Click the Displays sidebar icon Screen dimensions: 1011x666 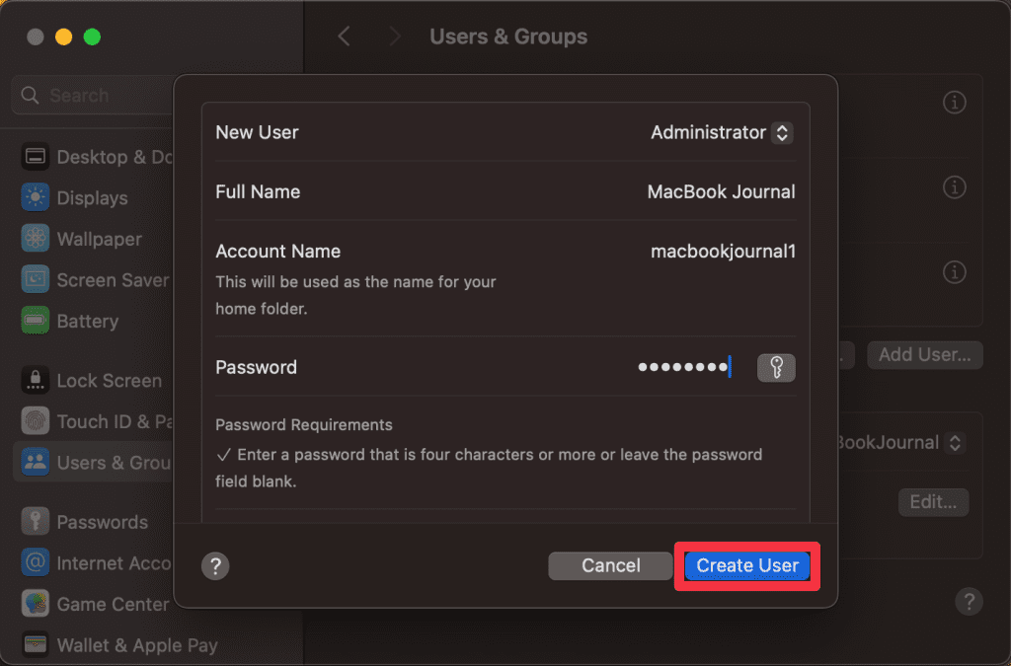pyautogui.click(x=36, y=198)
